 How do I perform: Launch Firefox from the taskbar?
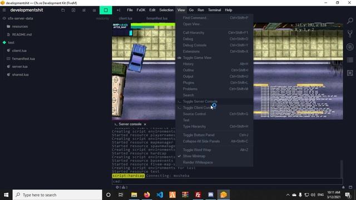coord(147,195)
